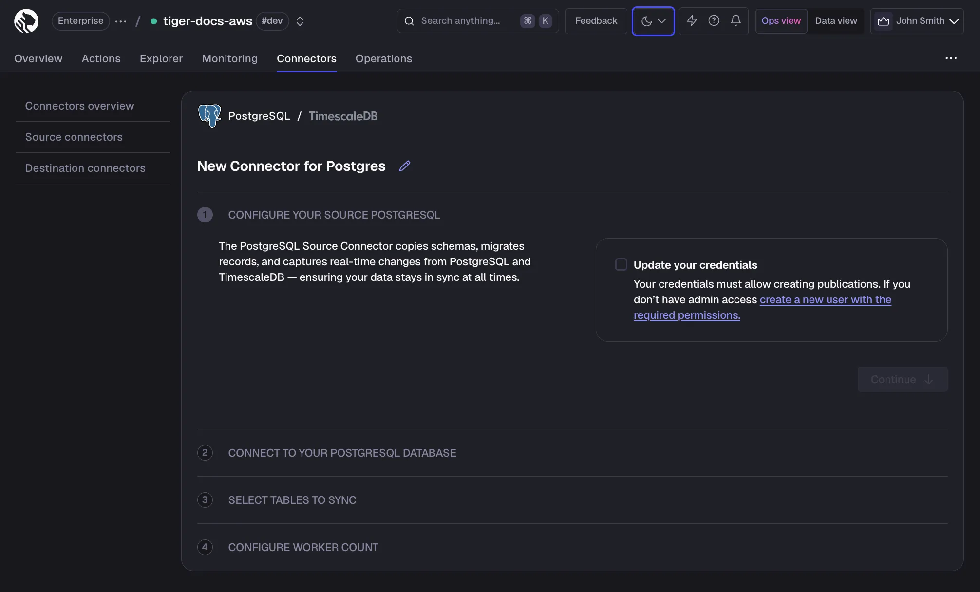The height and width of the screenshot is (592, 980).
Task: Click the #dev environment tag
Action: point(272,21)
